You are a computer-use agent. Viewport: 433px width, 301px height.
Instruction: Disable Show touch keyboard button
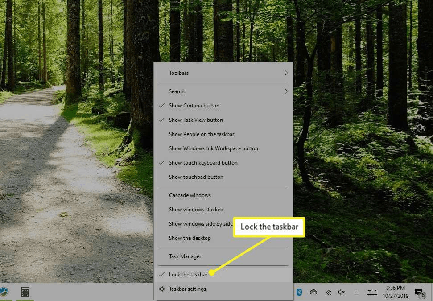(203, 163)
